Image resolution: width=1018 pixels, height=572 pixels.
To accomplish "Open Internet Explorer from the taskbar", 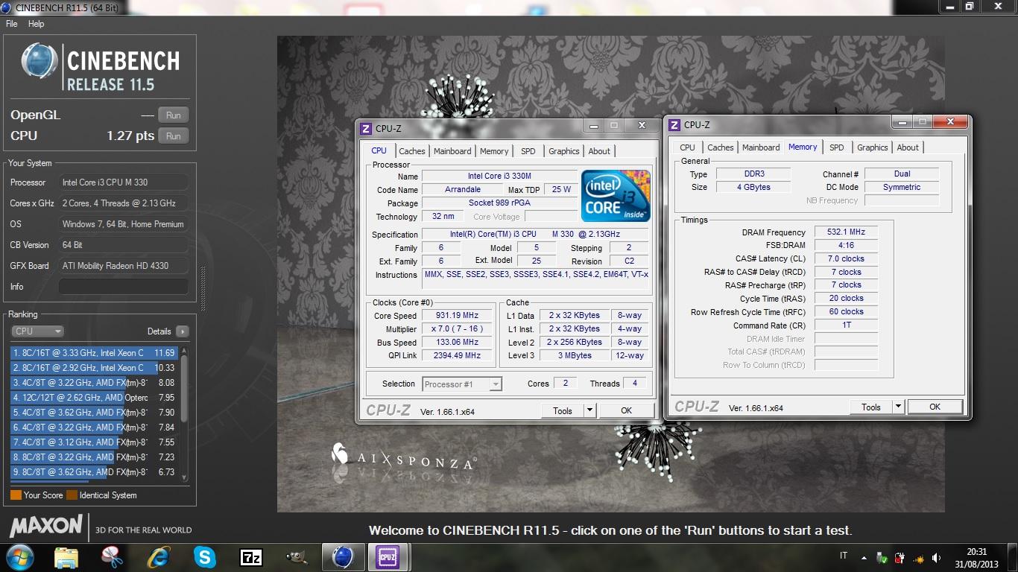I will tap(159, 556).
